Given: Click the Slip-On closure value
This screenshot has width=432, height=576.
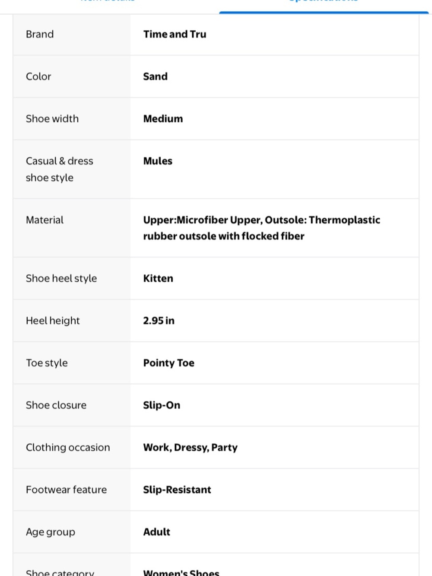Looking at the screenshot, I should click(x=162, y=405).
